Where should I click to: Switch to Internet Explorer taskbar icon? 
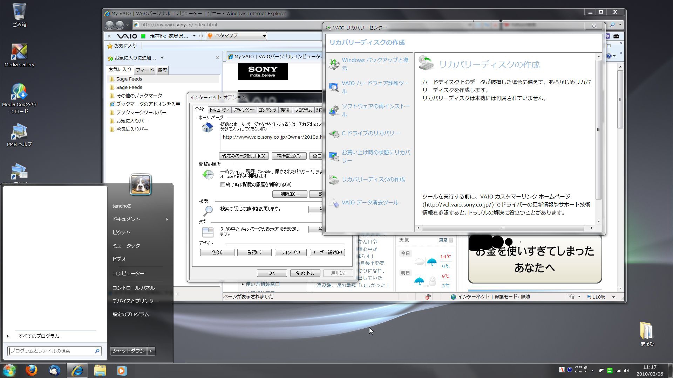pyautogui.click(x=77, y=370)
